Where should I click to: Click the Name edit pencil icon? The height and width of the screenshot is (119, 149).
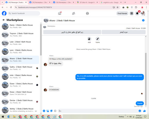click(98, 39)
